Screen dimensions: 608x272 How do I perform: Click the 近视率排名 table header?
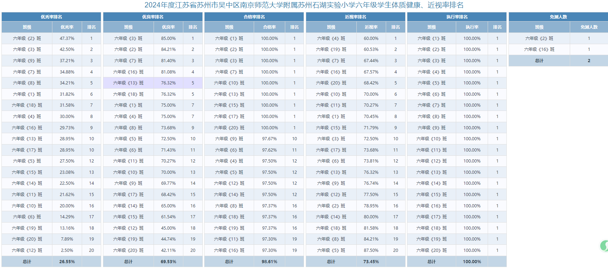[x=355, y=17]
